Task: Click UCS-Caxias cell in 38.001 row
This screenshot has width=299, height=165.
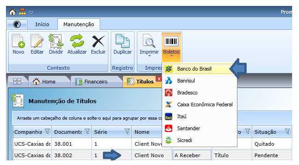Action: click(32, 144)
